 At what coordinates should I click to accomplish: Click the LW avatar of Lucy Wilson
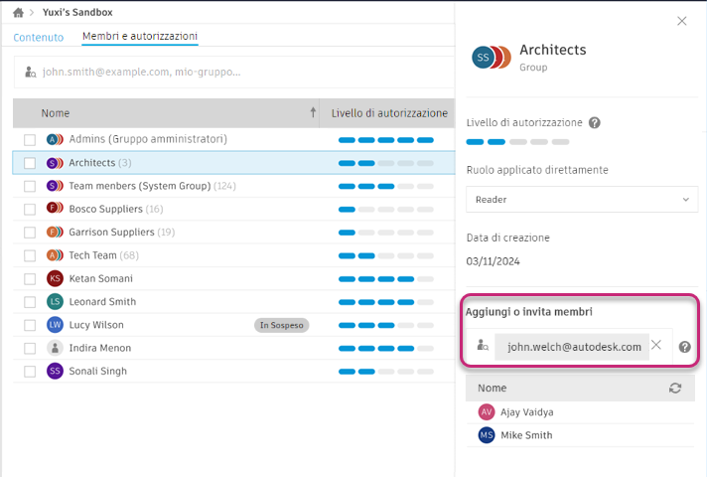55,325
